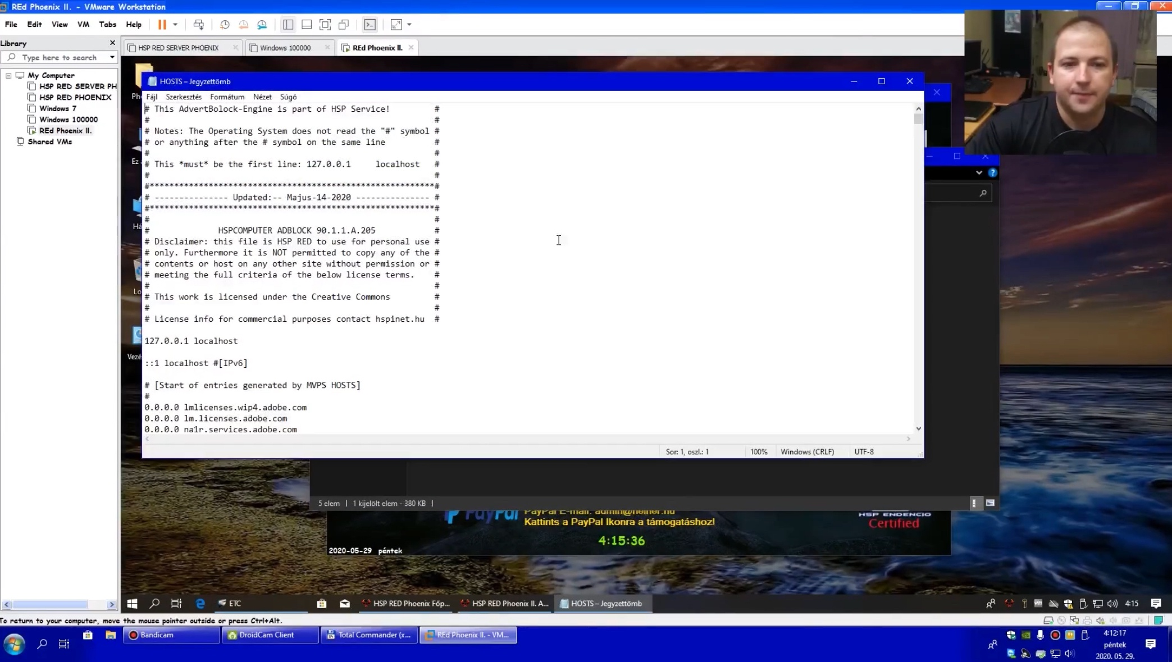The width and height of the screenshot is (1172, 662).
Task: Click the search icon in the Explorer window
Action: (983, 193)
